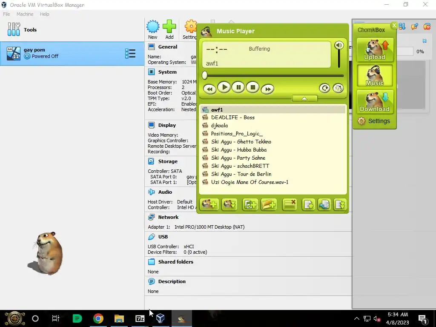The width and height of the screenshot is (436, 327).
Task: Remove selected item from playlist icon
Action: [290, 205]
